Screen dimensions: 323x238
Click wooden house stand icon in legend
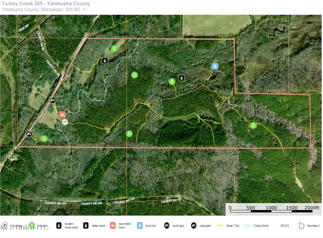click(59, 226)
